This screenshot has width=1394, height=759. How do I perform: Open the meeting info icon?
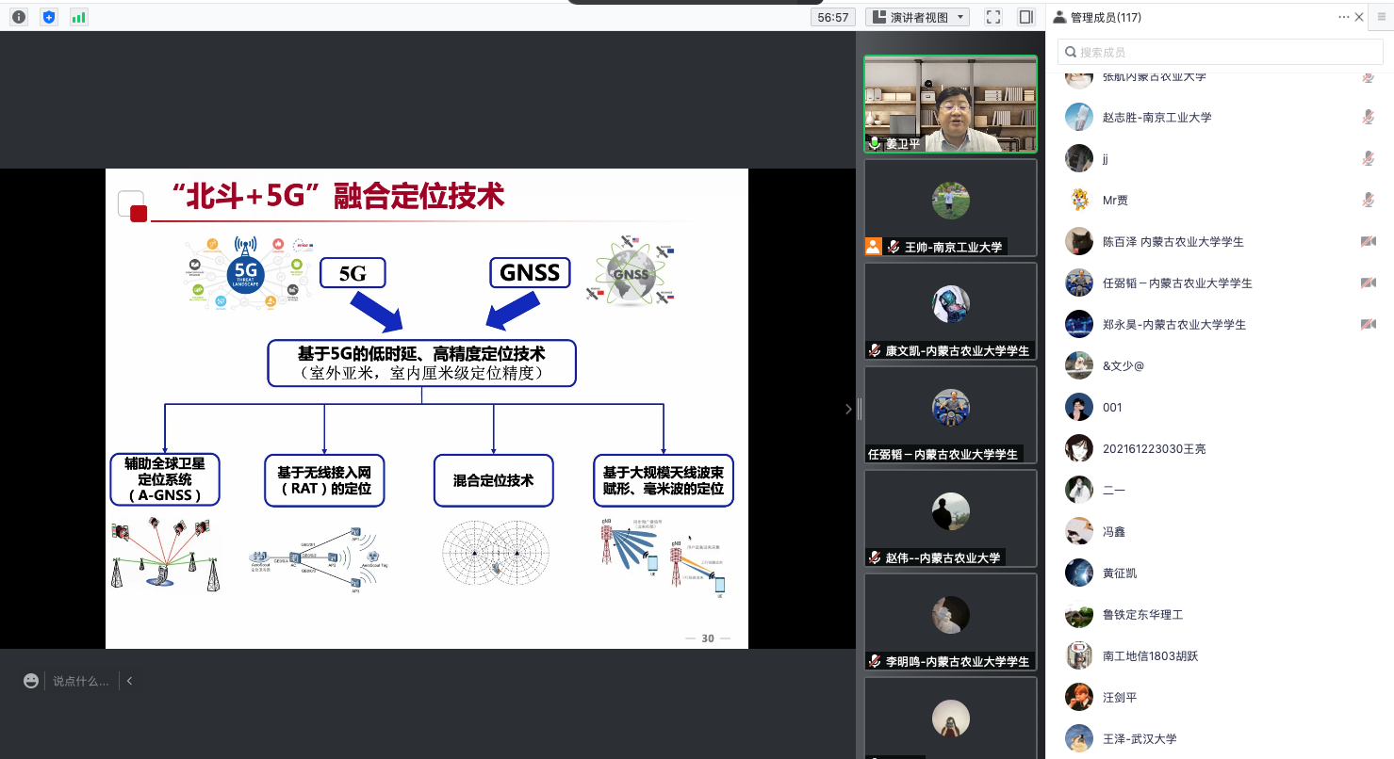coord(19,17)
